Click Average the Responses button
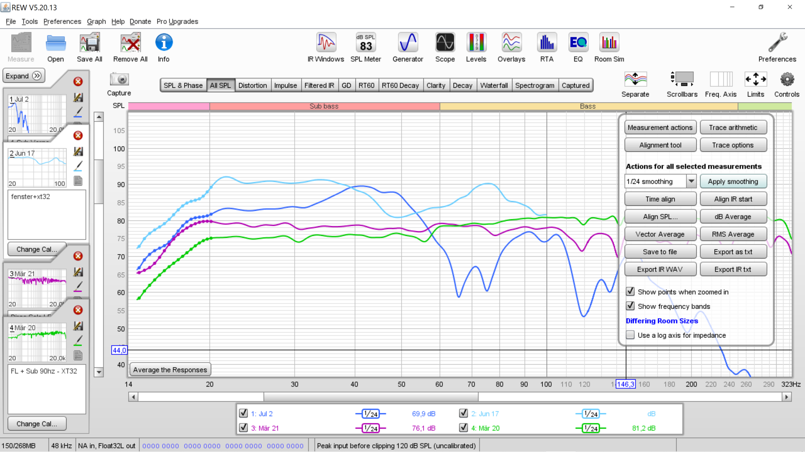This screenshot has width=805, height=452. (170, 370)
